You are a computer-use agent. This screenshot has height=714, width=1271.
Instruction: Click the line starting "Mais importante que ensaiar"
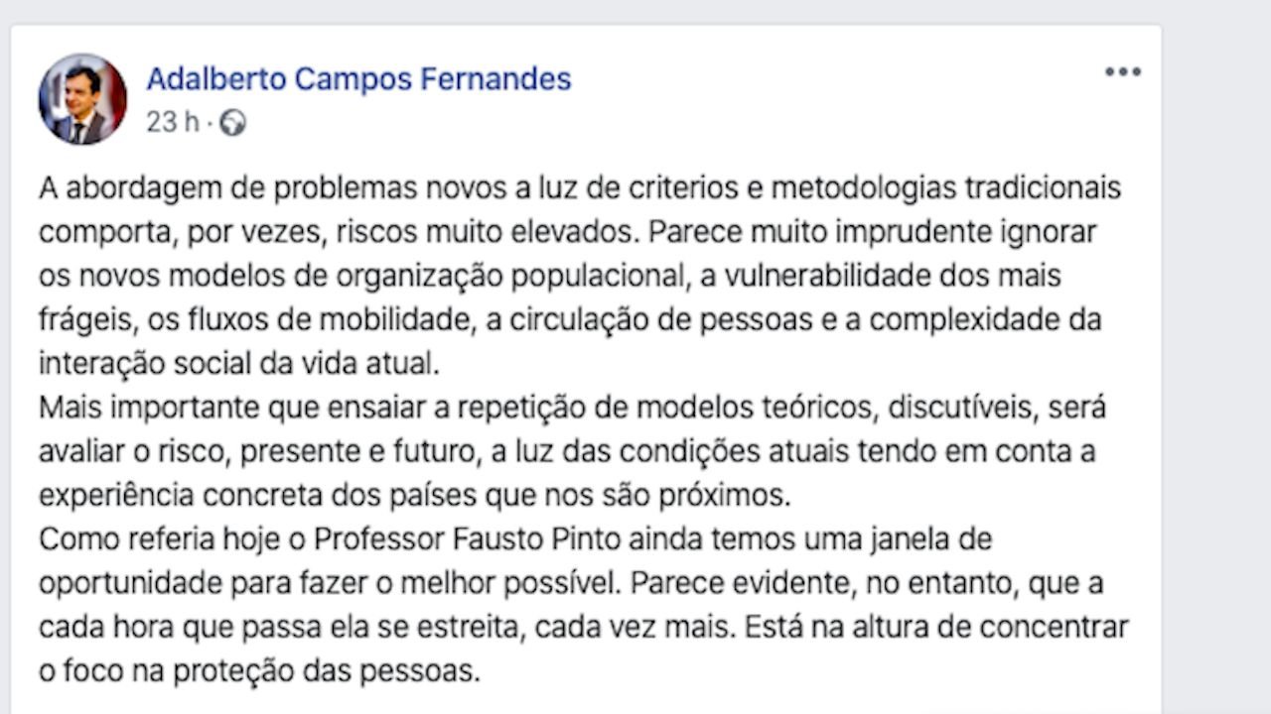(x=572, y=408)
